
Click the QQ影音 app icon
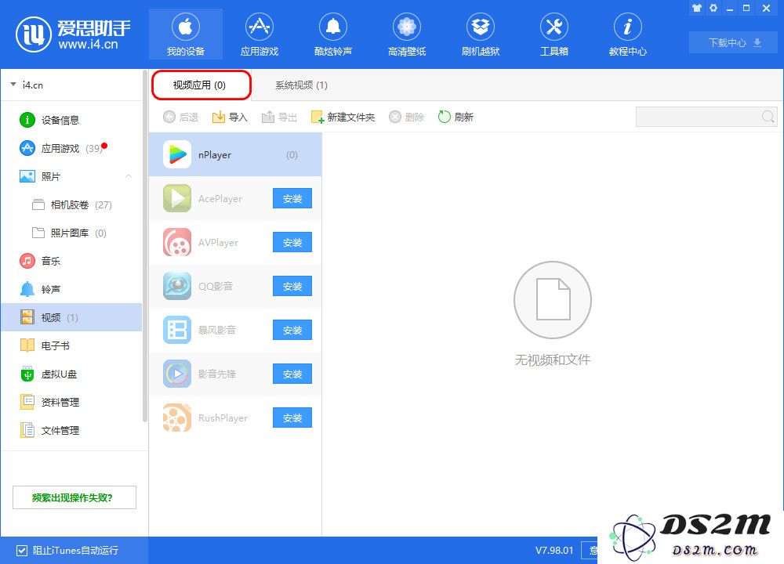[177, 286]
